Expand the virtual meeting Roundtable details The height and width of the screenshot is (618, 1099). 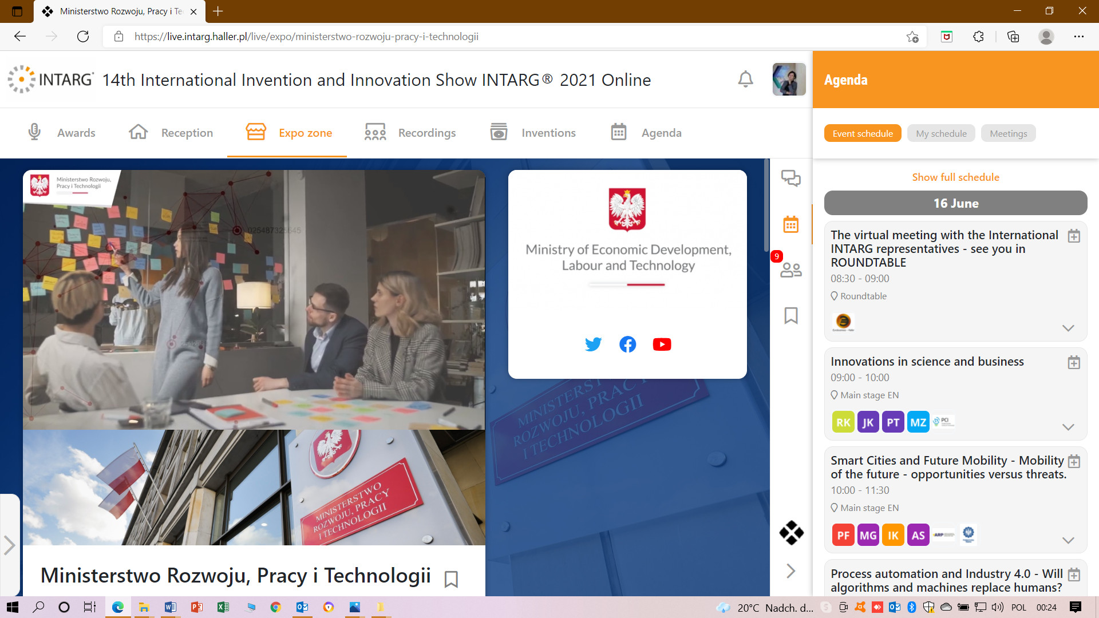[1068, 328]
